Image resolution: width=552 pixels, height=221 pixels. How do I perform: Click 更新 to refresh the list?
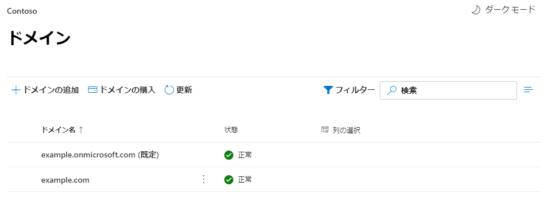point(184,90)
